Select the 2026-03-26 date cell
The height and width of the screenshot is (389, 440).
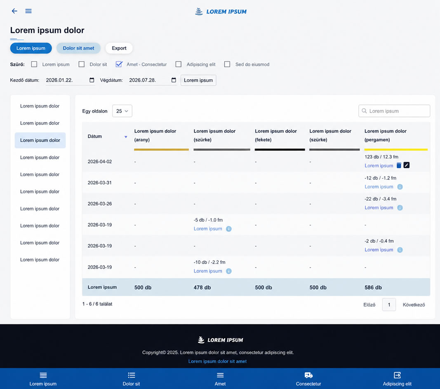(100, 204)
